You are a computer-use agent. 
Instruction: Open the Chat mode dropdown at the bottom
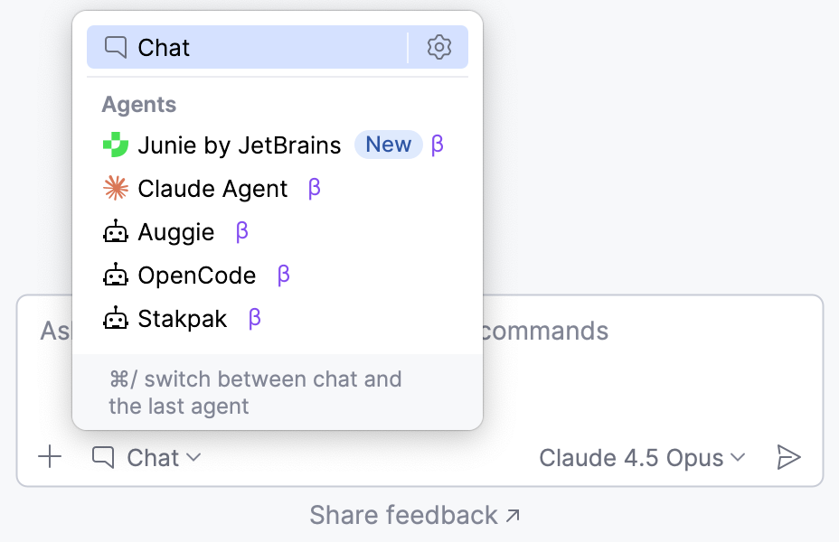(x=147, y=457)
